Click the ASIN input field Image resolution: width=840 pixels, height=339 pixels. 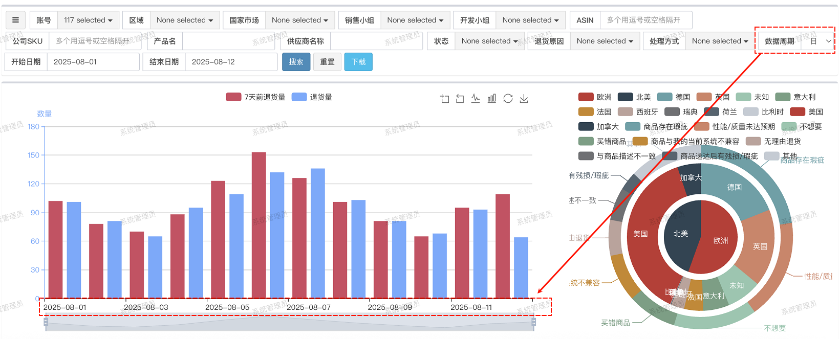click(x=645, y=20)
